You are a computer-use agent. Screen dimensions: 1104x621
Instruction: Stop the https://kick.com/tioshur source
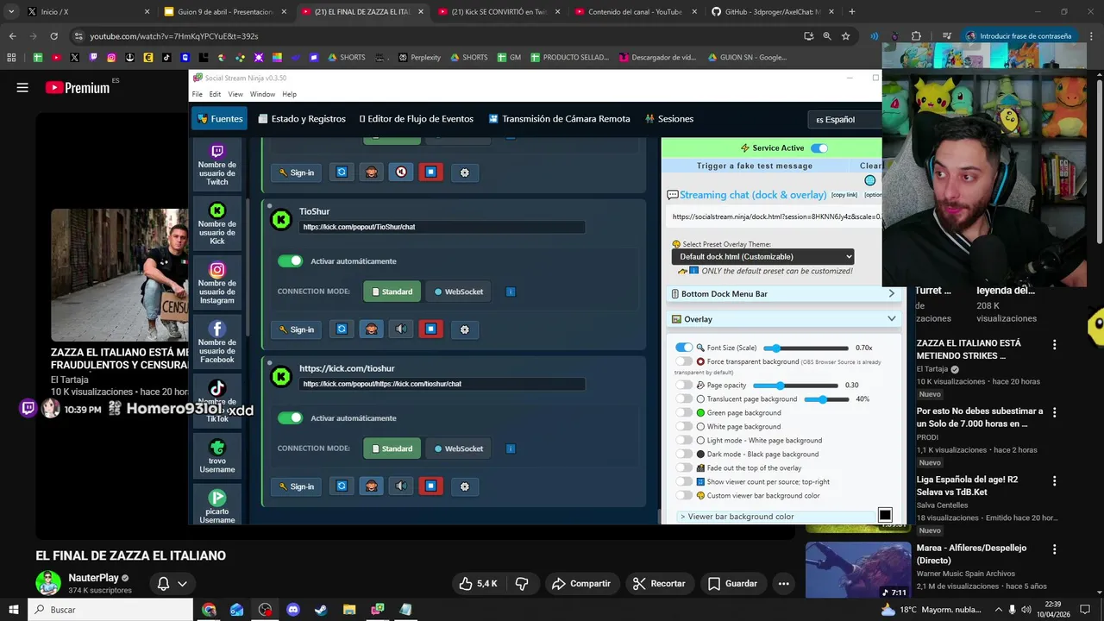pos(430,486)
